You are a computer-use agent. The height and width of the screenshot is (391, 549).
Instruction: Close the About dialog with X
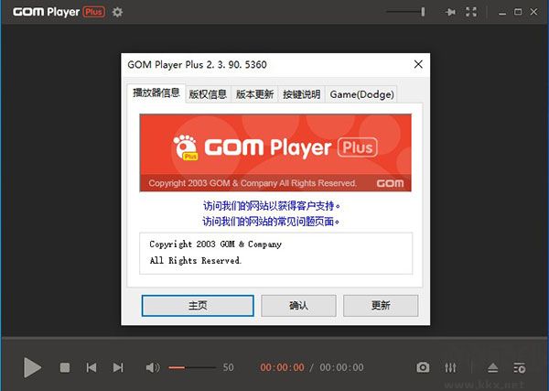[418, 64]
